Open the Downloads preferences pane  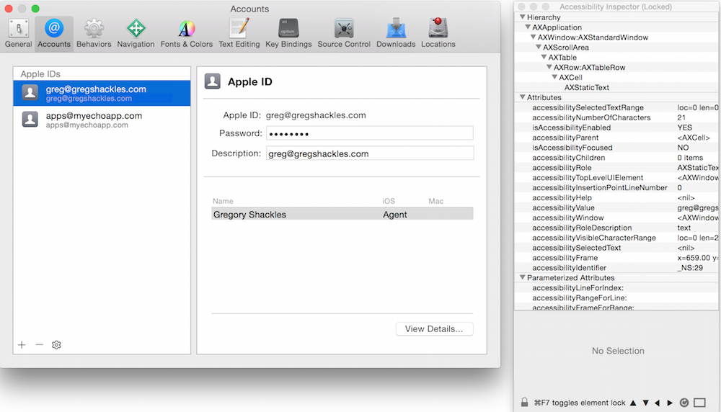[x=395, y=34]
